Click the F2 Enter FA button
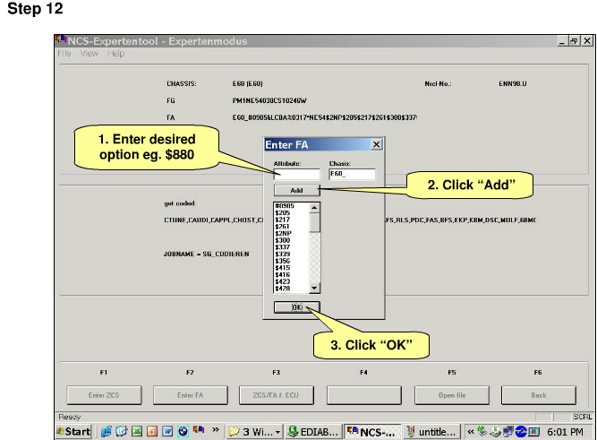 (x=191, y=395)
